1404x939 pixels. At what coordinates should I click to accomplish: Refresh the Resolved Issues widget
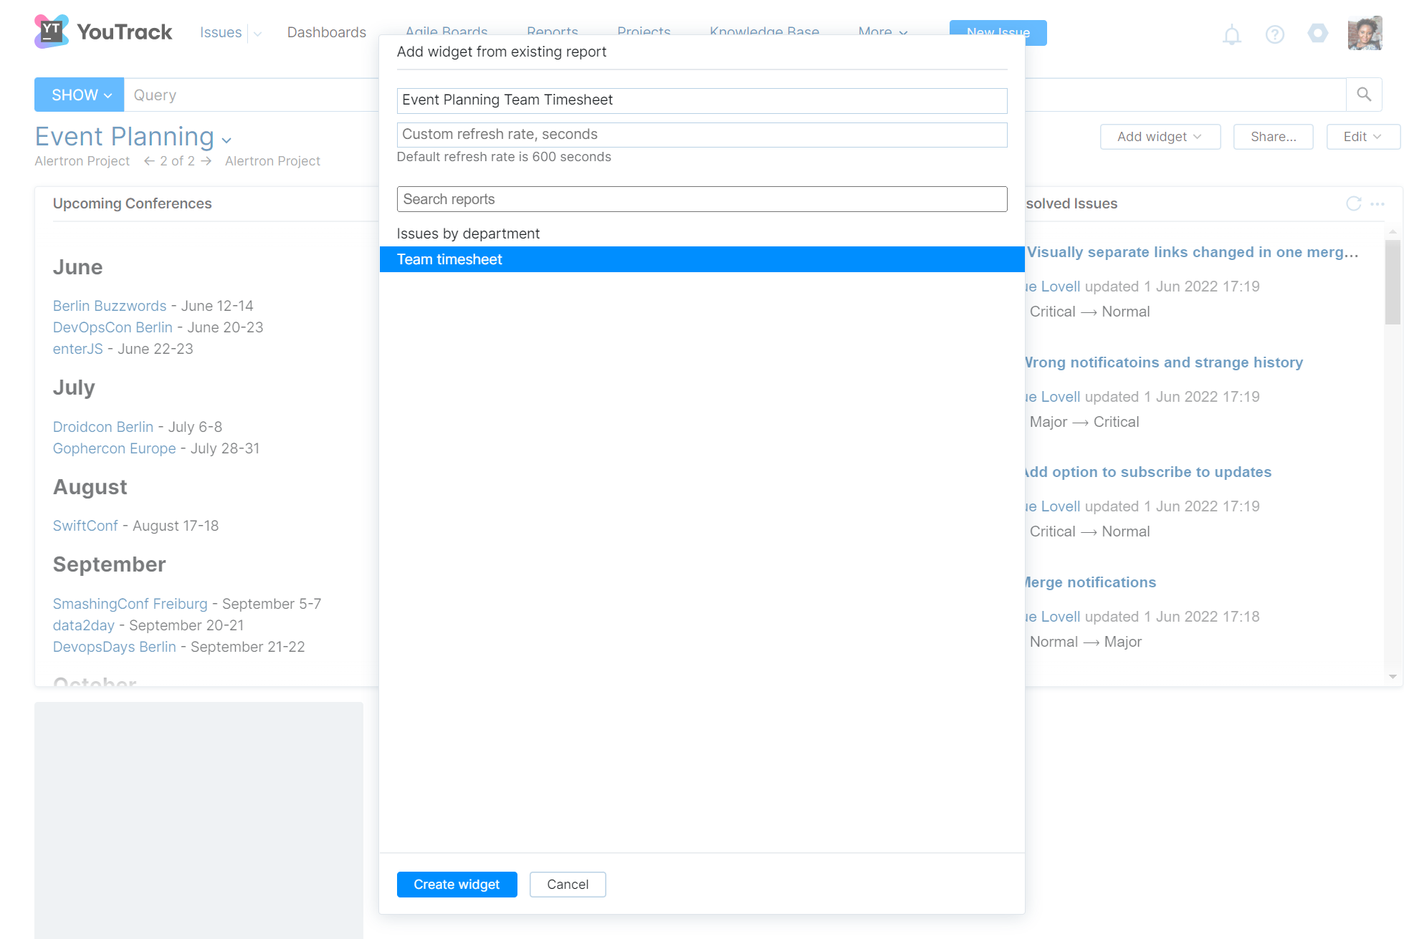click(1353, 204)
